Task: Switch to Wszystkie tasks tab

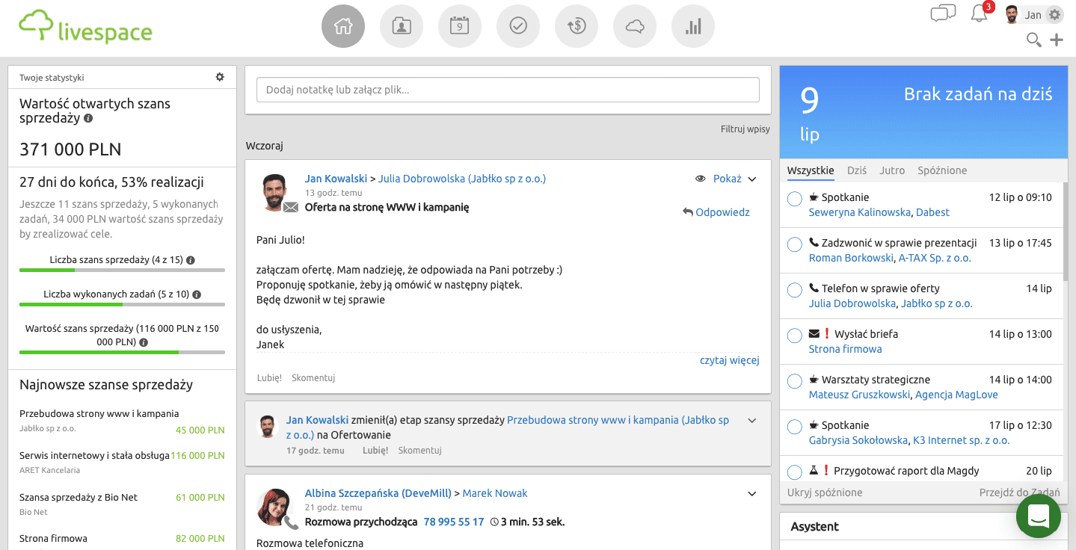Action: coord(811,170)
